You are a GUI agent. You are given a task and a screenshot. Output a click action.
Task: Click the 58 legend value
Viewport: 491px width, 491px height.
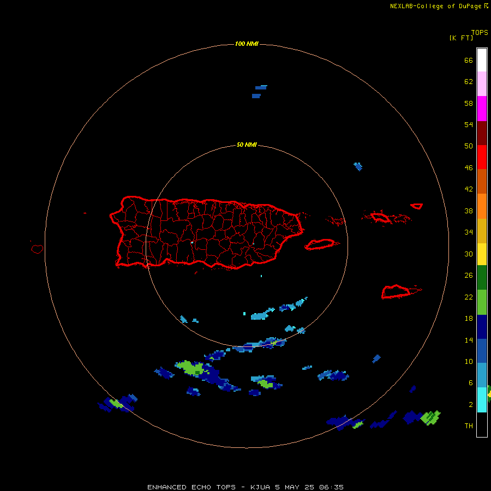click(469, 103)
